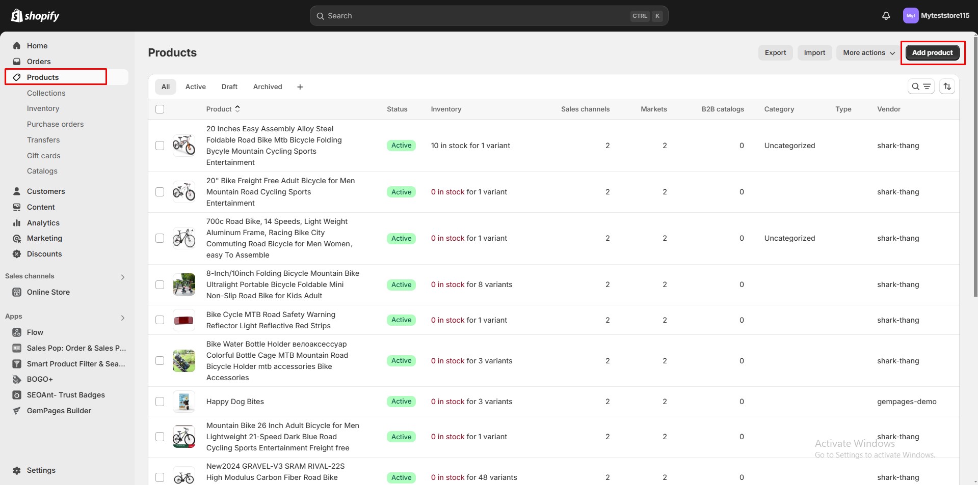This screenshot has width=978, height=485.
Task: Click the Export button
Action: tap(775, 52)
